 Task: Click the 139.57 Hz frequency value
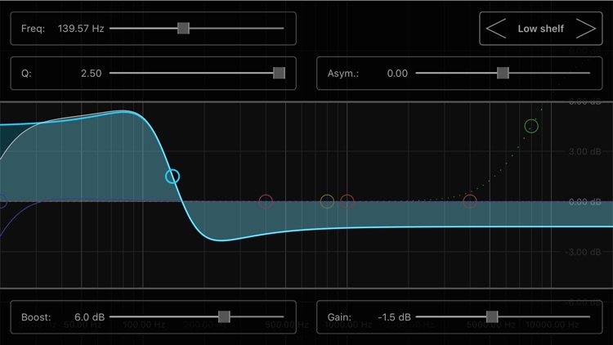click(x=81, y=29)
